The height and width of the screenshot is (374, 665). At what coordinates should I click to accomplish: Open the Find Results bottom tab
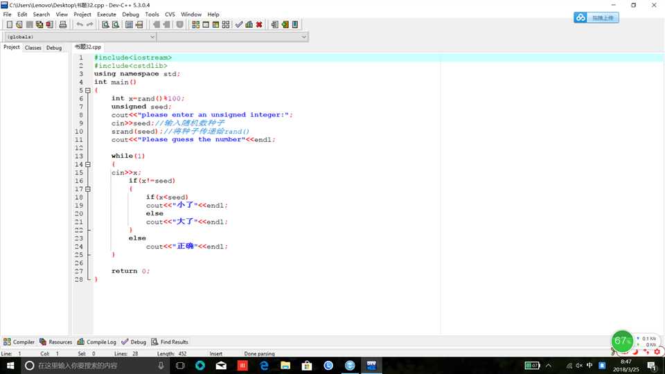(x=170, y=341)
